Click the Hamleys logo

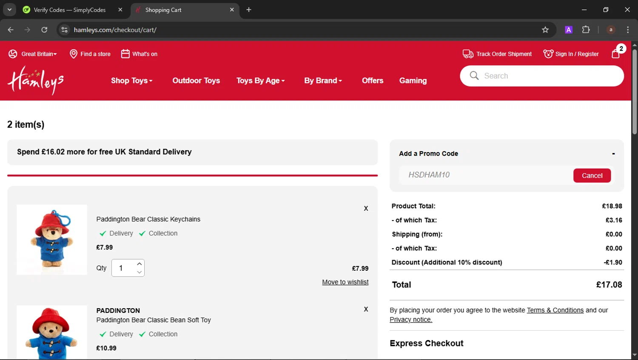click(x=36, y=80)
